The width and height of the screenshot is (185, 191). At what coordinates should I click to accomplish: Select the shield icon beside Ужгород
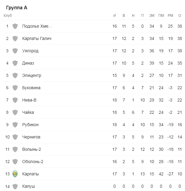[15, 51]
